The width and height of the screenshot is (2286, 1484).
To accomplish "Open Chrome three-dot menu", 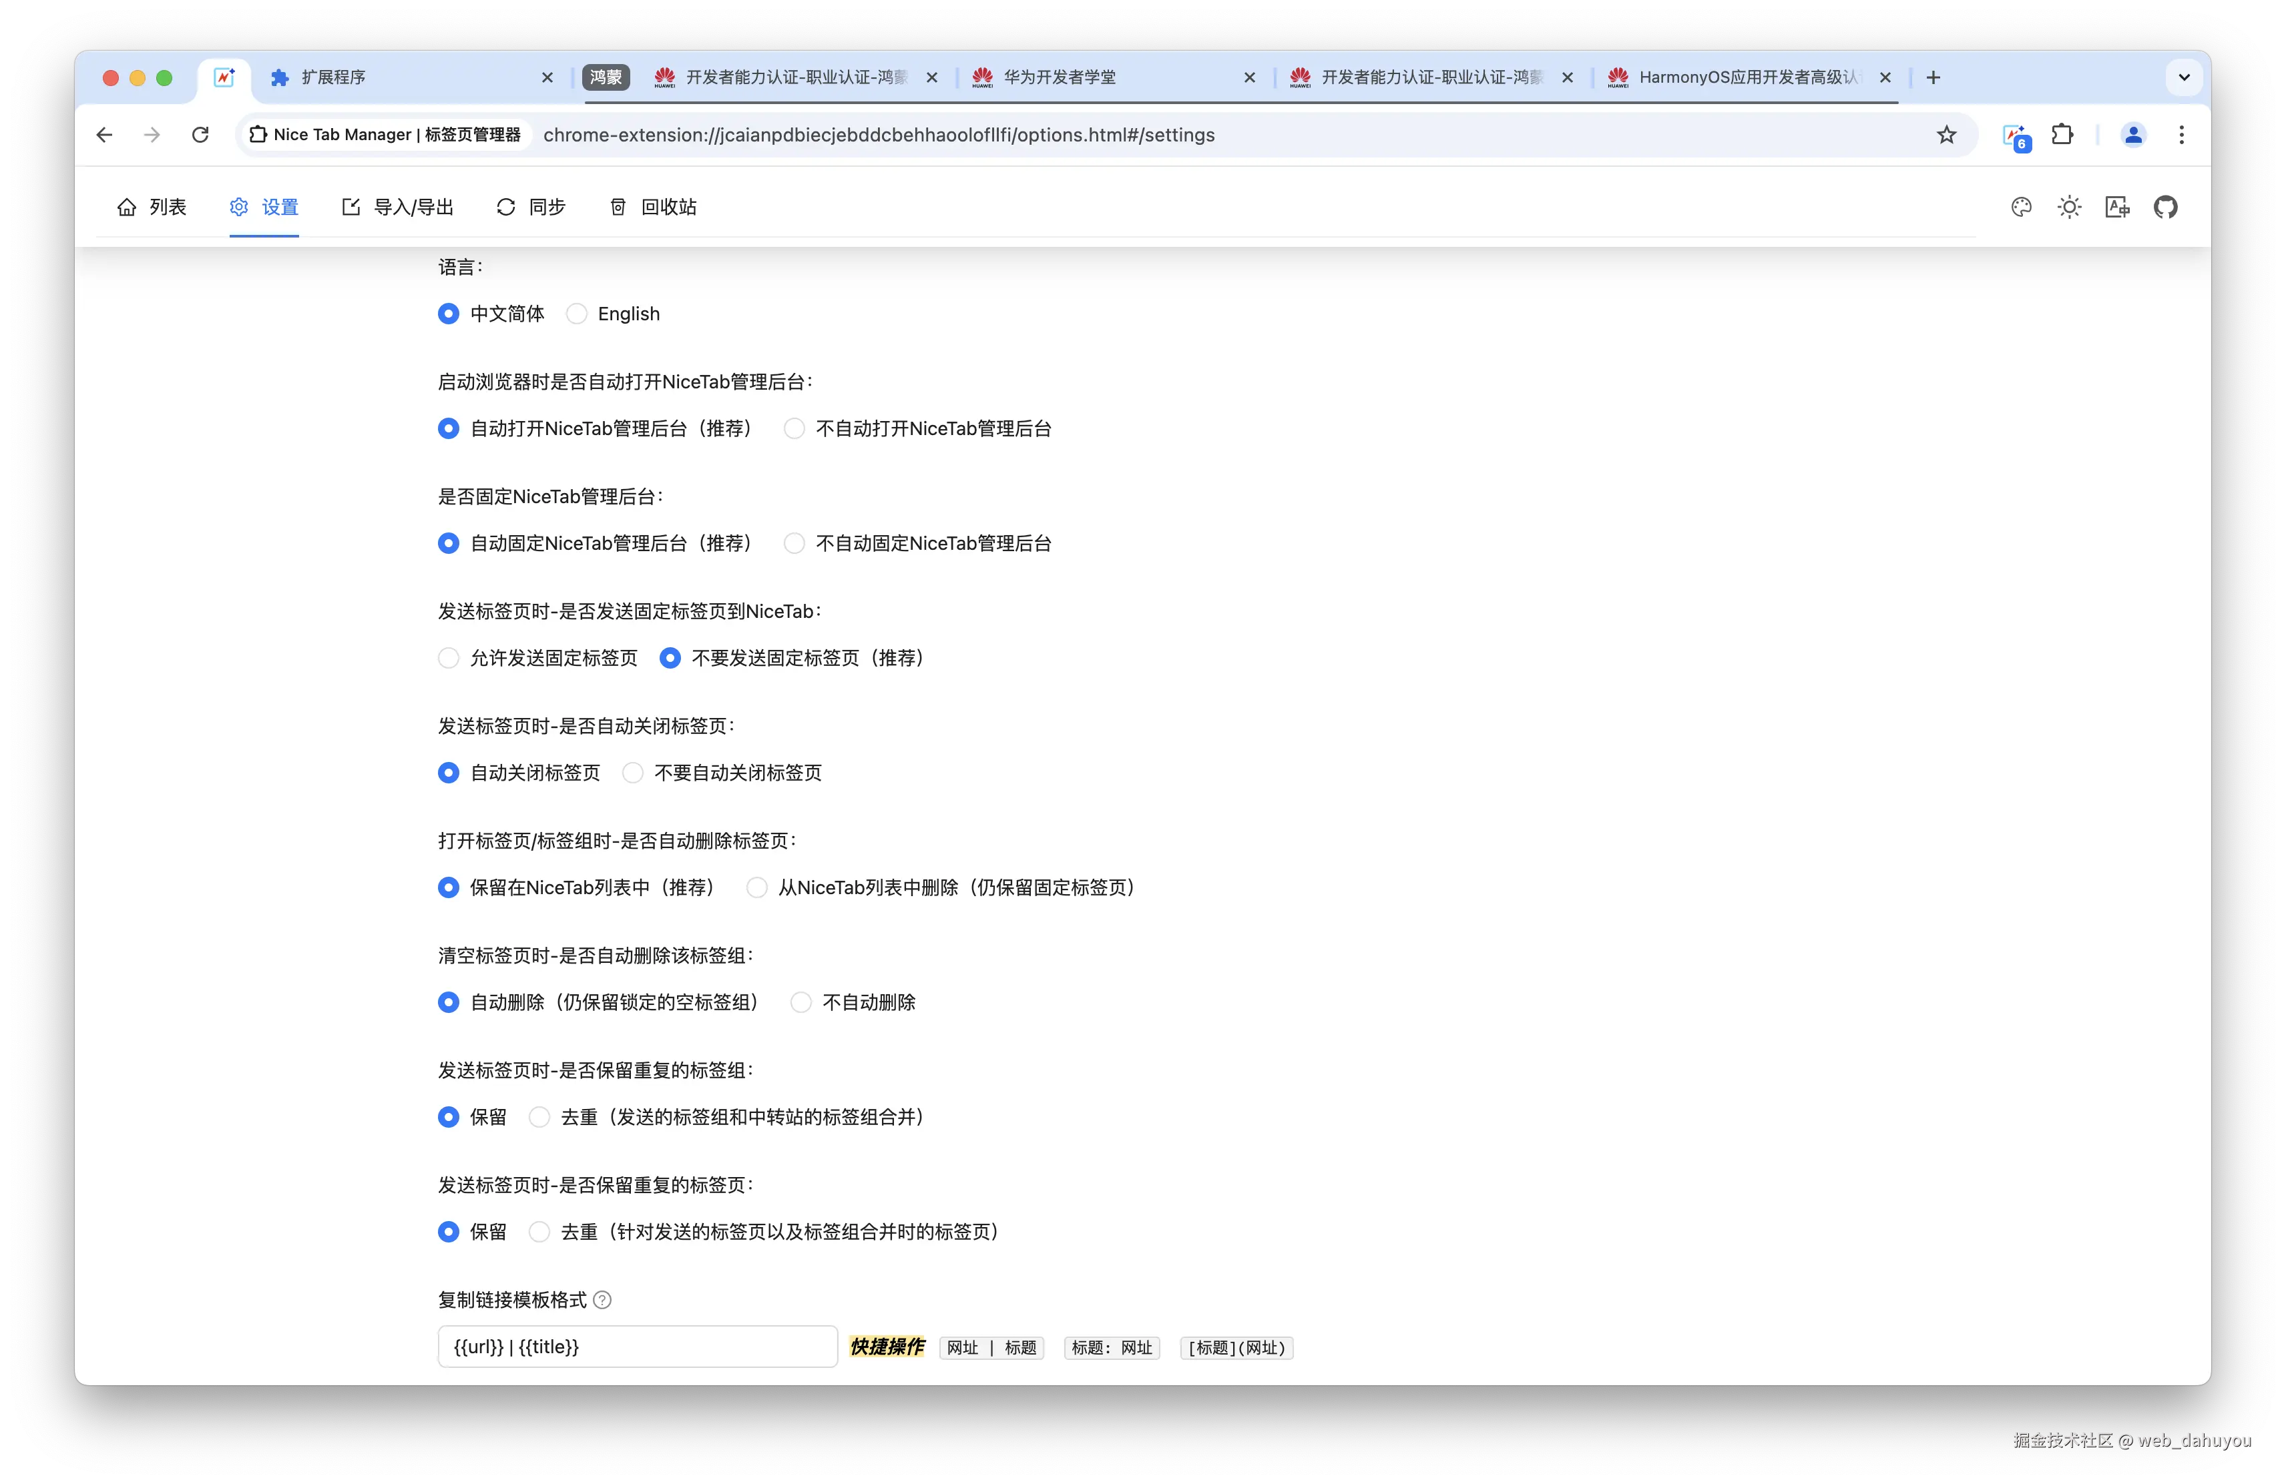I will 2181,135.
